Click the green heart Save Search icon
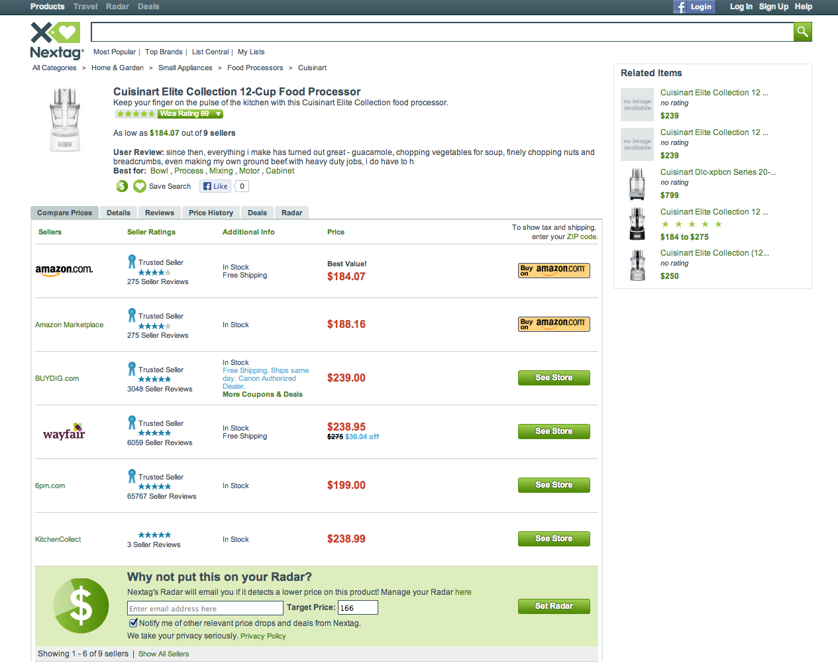Screen dimensions: 838x671 tap(140, 186)
